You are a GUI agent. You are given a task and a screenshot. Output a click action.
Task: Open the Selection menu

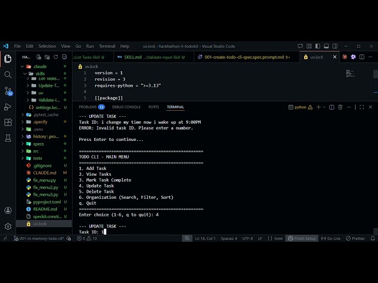[x=47, y=46]
